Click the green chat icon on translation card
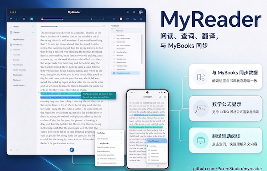This screenshot has height=171, width=267. tap(201, 140)
